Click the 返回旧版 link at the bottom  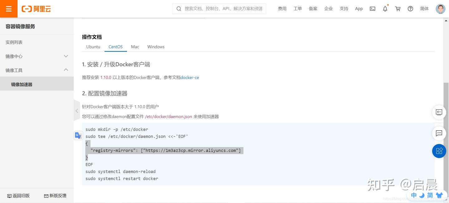coord(18,196)
